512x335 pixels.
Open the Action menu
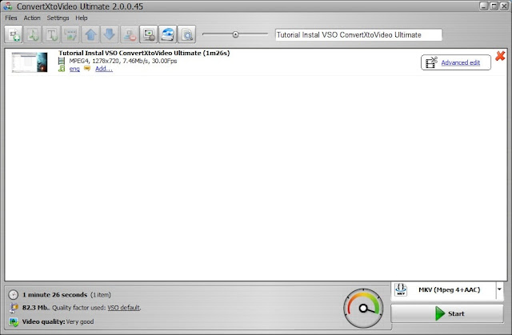pos(32,18)
